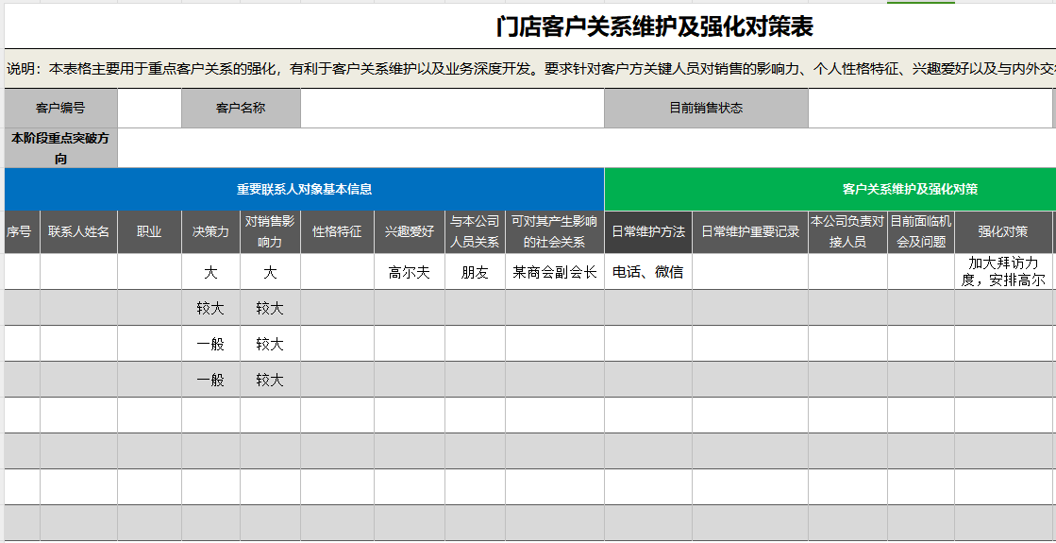Select the 性格特征 column header

tap(337, 231)
